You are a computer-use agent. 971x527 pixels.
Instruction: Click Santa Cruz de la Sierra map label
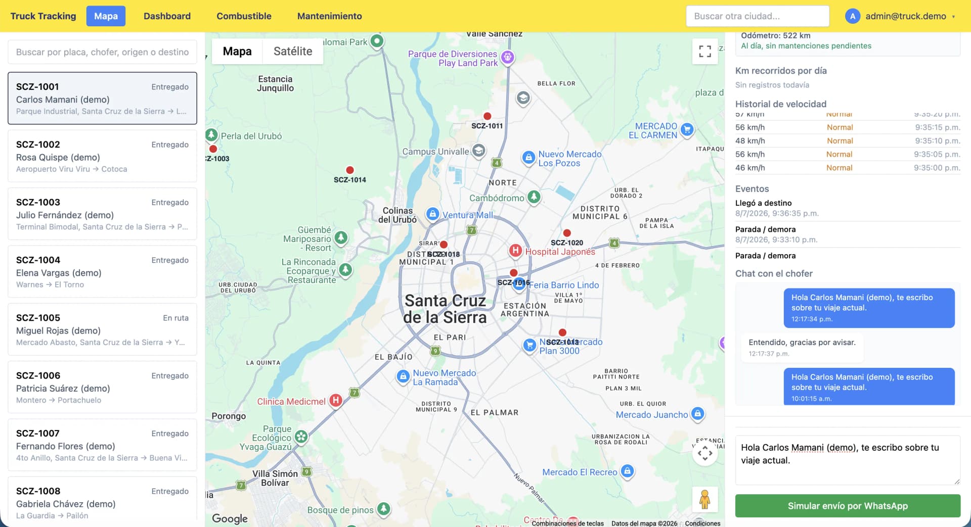(x=445, y=309)
